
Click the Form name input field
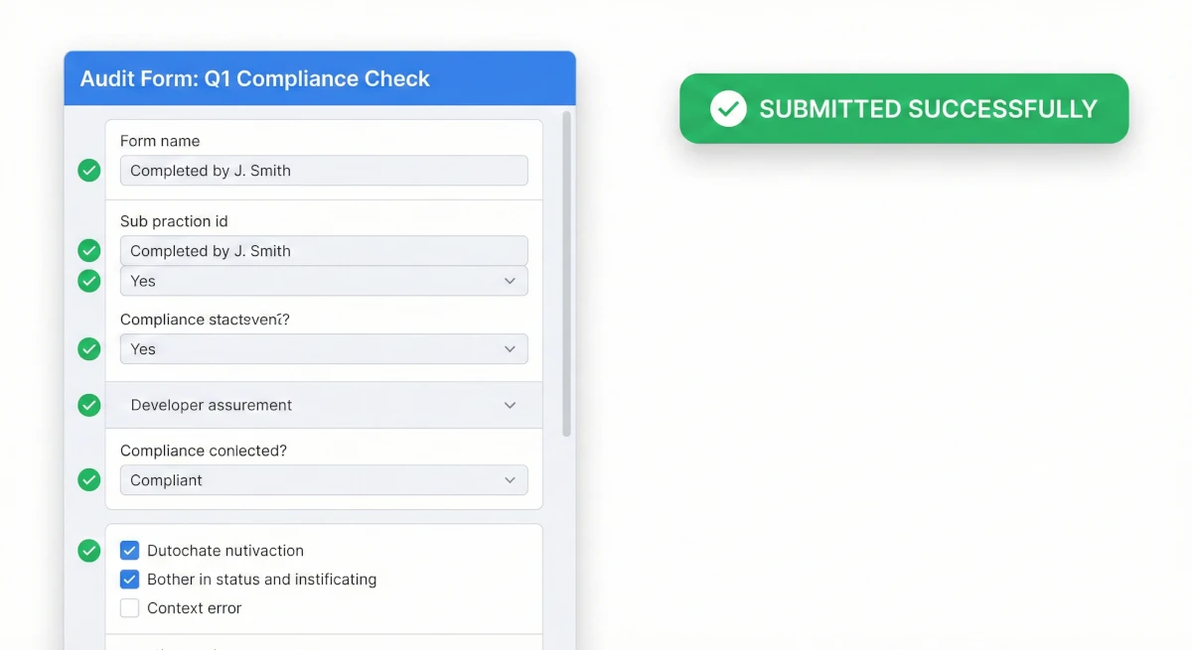(x=324, y=171)
